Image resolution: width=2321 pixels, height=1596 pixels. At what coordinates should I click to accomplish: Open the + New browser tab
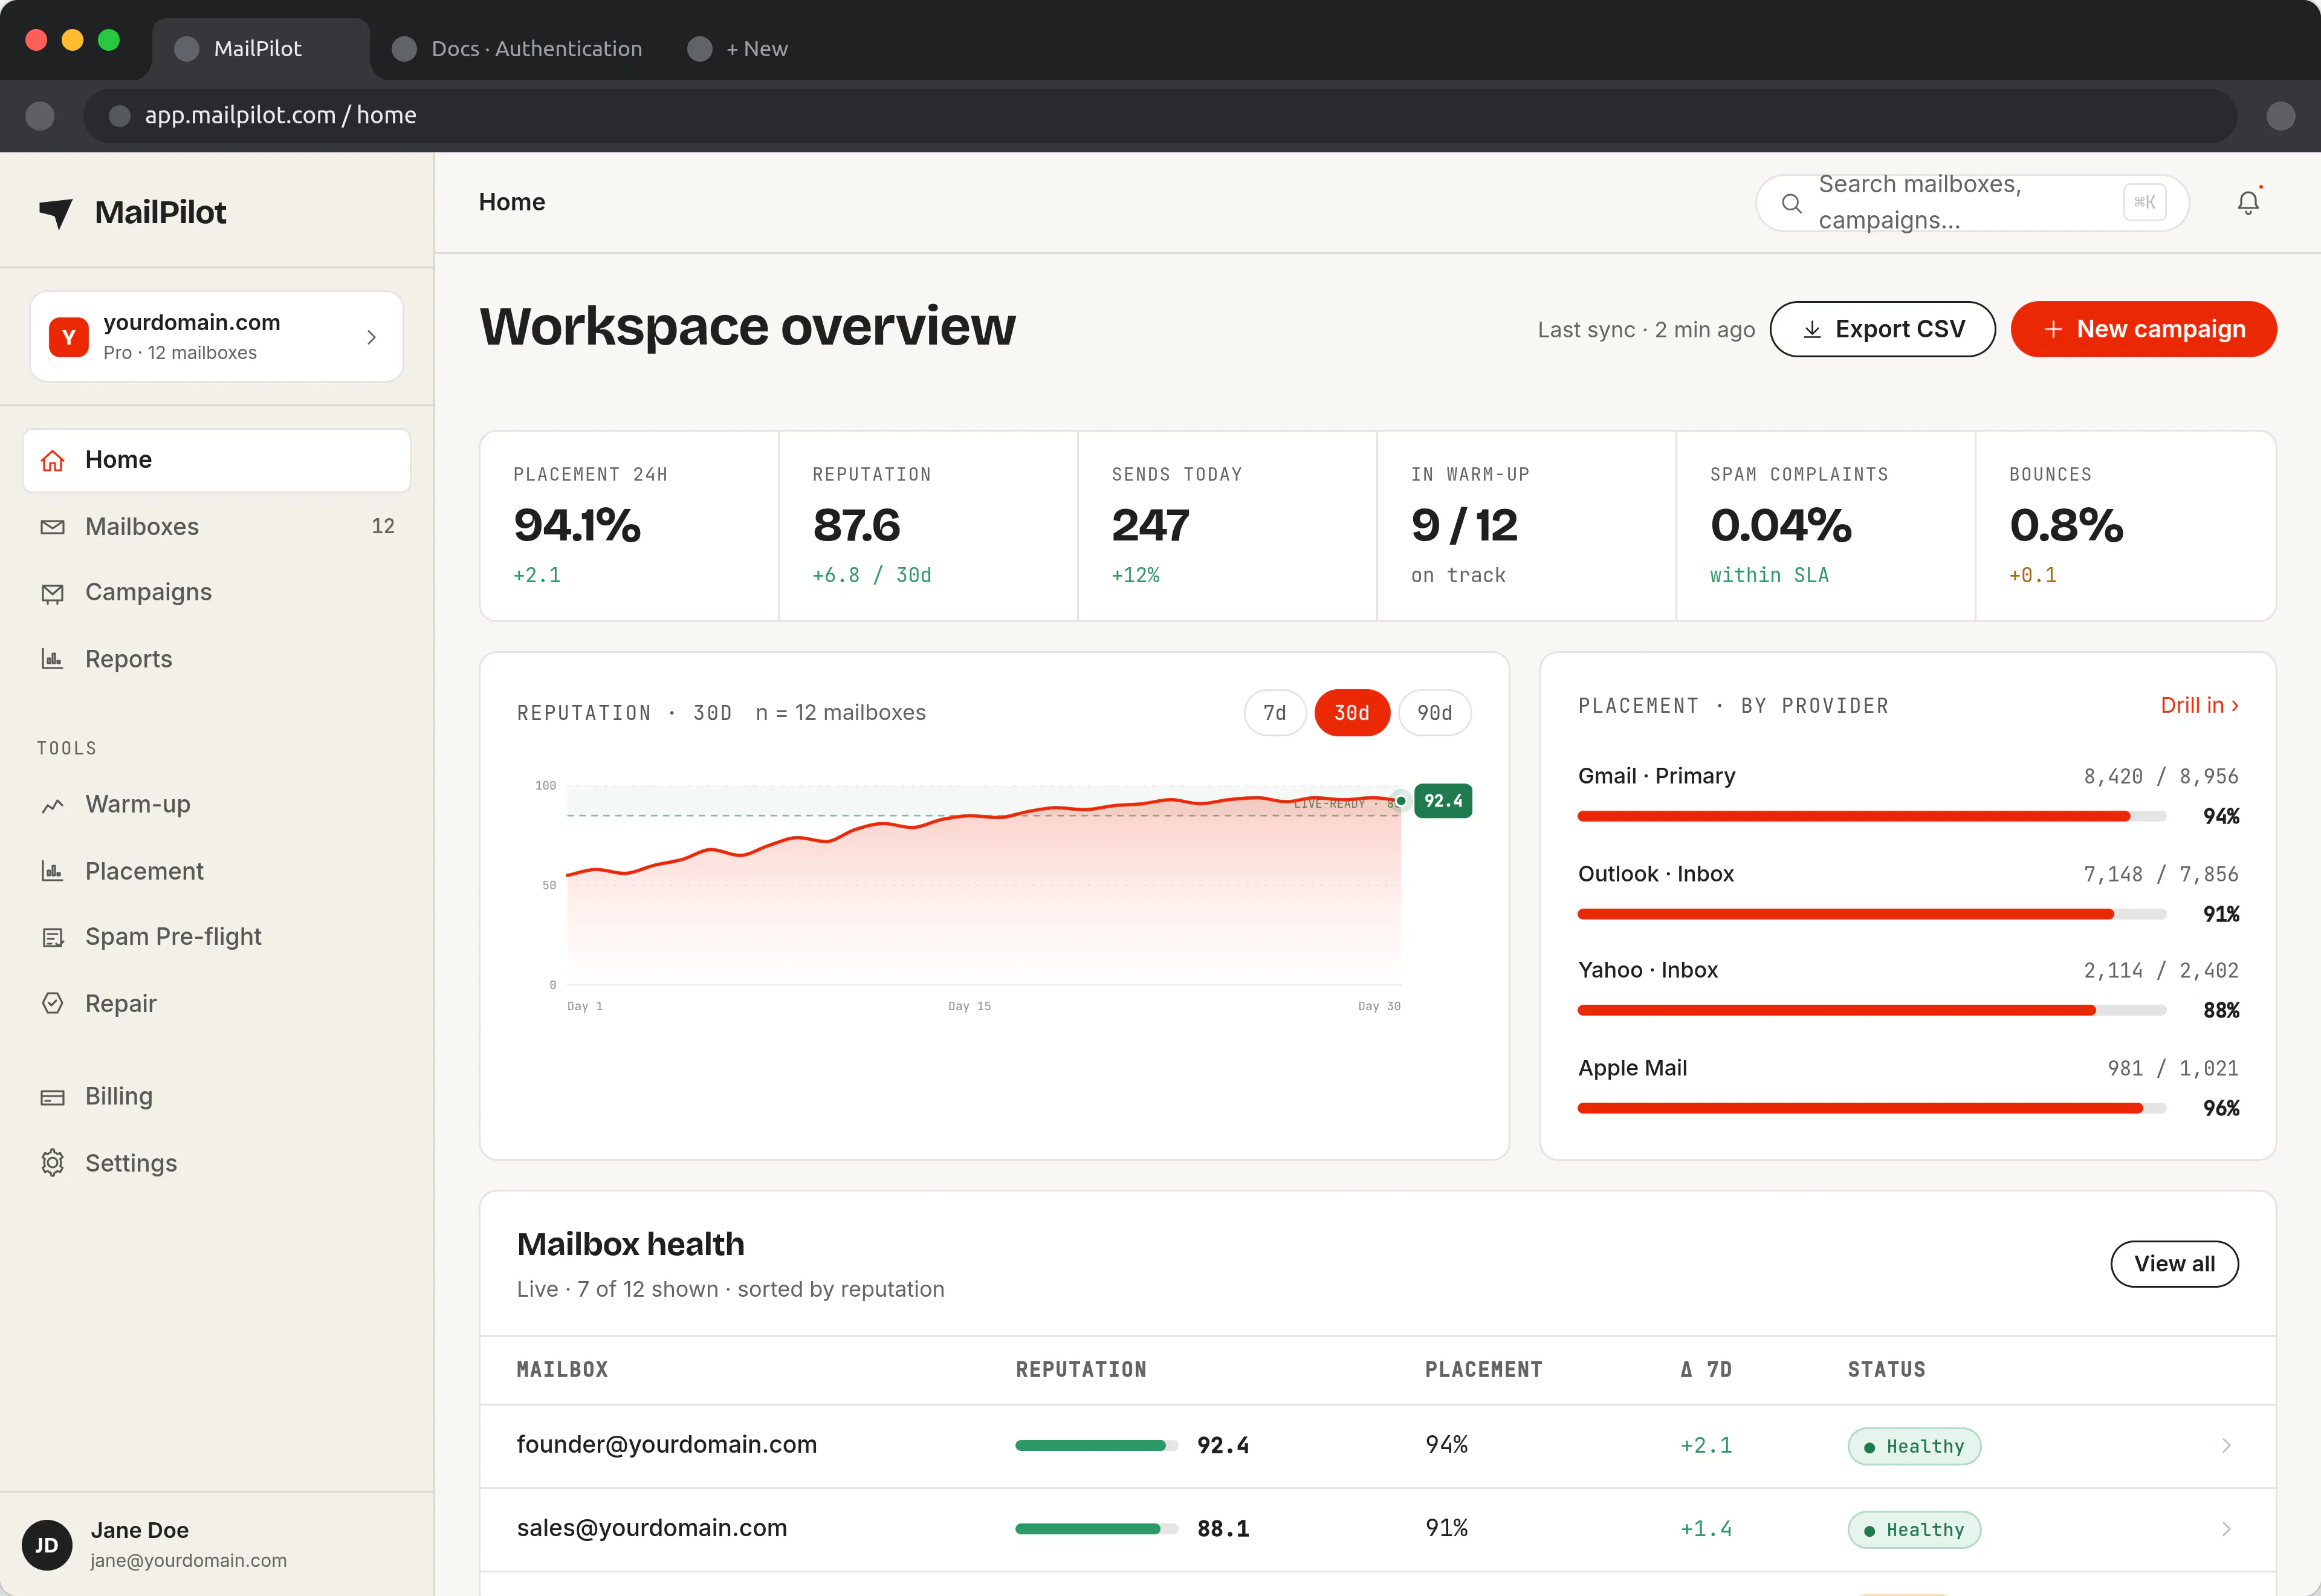coord(737,48)
